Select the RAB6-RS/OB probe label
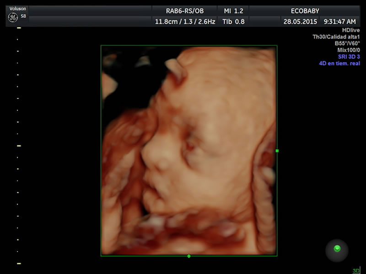The image size is (366, 274). (185, 11)
